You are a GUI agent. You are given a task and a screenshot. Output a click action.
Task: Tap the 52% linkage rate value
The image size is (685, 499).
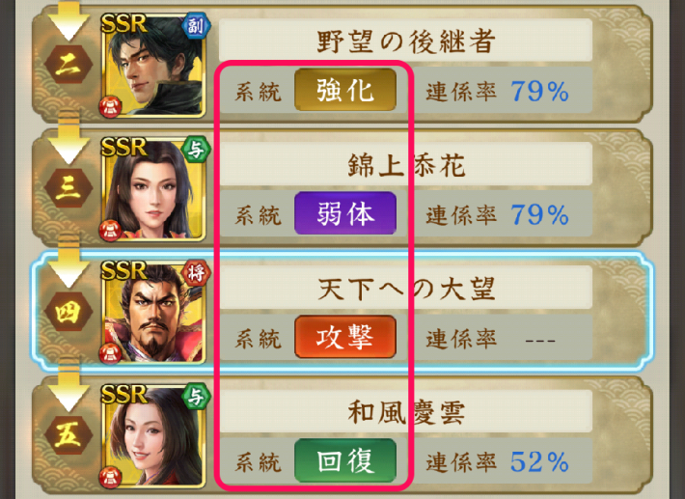[539, 462]
